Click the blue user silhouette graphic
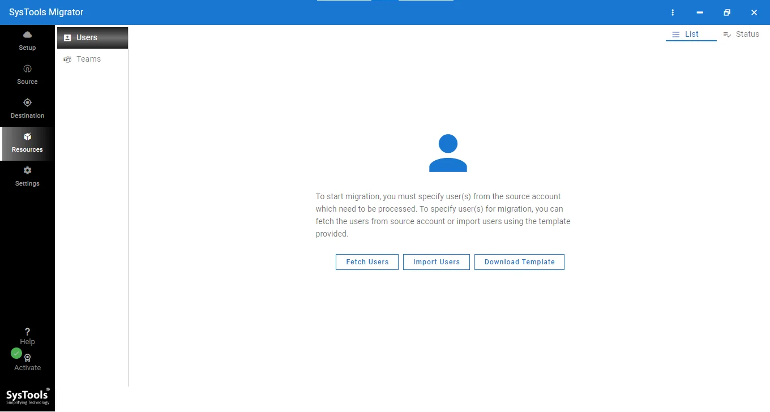The width and height of the screenshot is (770, 412). tap(448, 153)
